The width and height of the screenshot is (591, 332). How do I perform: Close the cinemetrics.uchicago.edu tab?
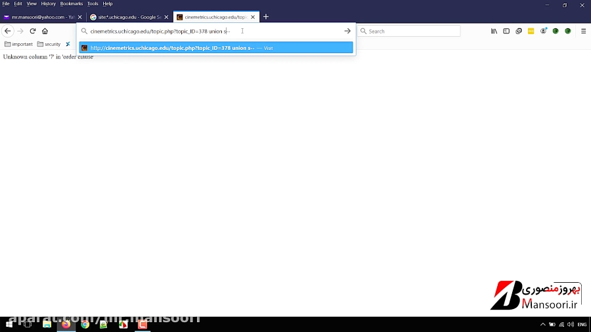pos(253,17)
